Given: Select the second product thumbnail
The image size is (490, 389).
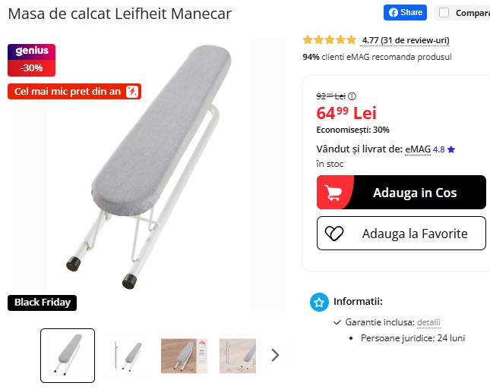Looking at the screenshot, I should [x=128, y=356].
